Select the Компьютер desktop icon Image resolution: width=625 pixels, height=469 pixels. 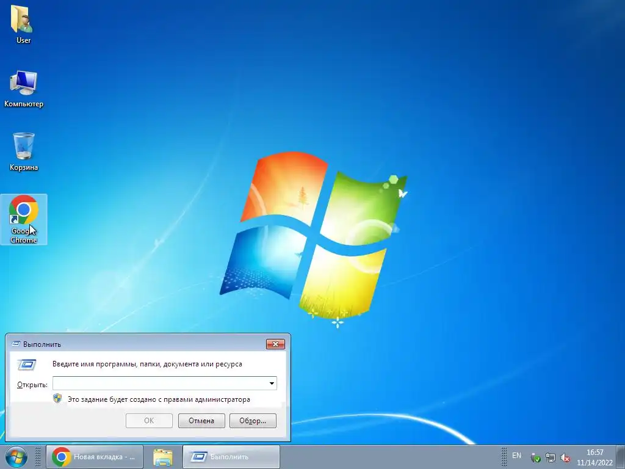coord(24,89)
